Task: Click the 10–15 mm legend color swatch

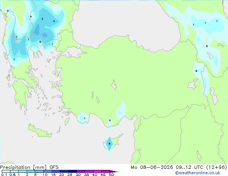Action: click(x=47, y=171)
